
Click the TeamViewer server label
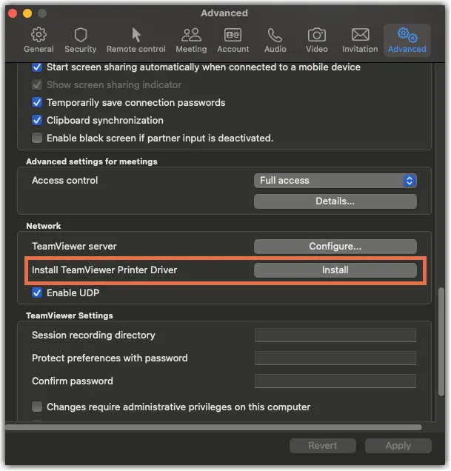tap(74, 247)
